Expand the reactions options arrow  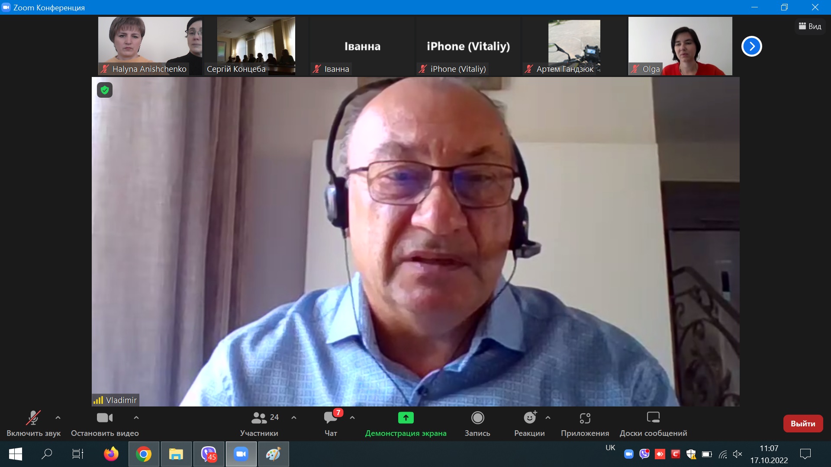point(548,418)
